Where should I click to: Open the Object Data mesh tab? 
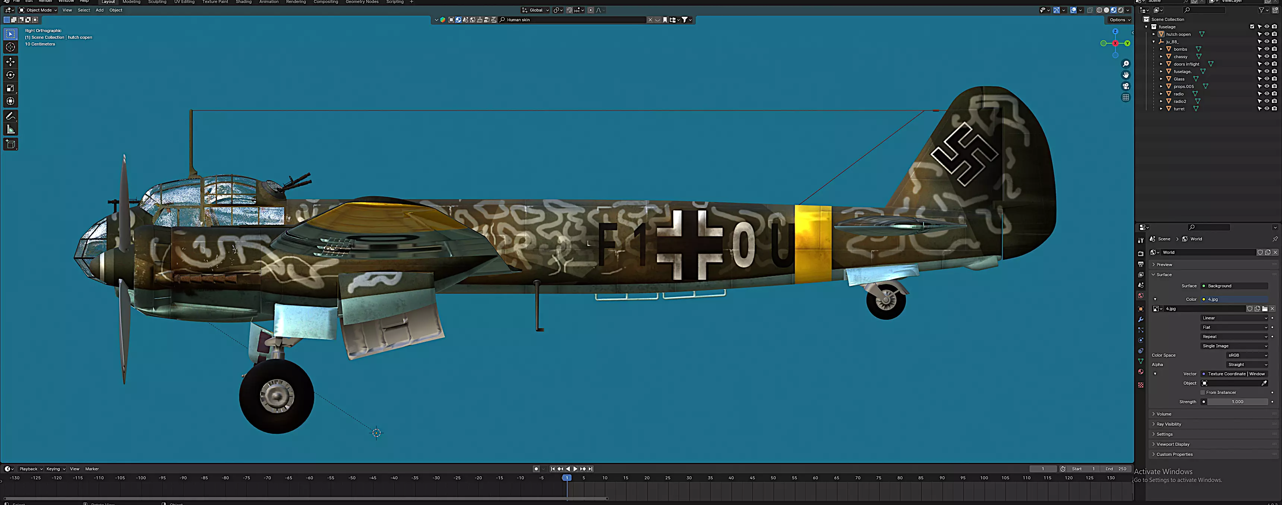pos(1141,361)
